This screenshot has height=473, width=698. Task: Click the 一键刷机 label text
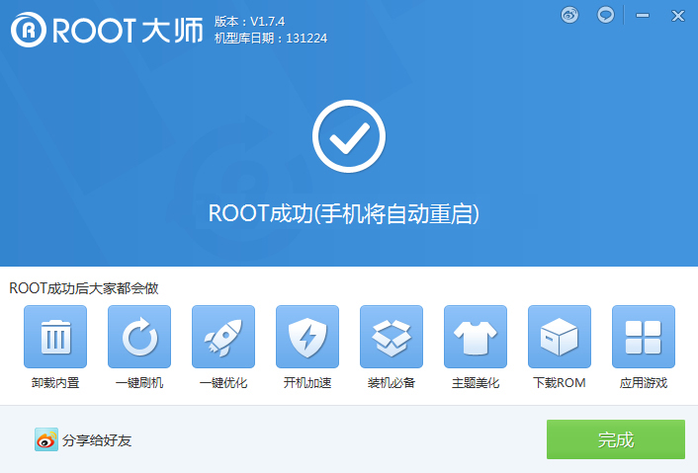(139, 383)
